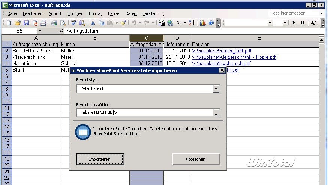Viewport: 328px width, 185px height.
Task: Open the font size dropdown
Action: (285, 23)
